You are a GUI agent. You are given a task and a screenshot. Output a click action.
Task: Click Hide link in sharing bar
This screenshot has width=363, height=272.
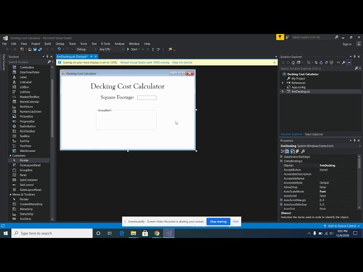point(235,222)
